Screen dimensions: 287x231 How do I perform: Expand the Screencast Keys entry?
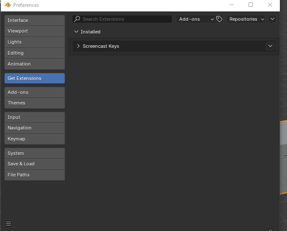tap(78, 46)
